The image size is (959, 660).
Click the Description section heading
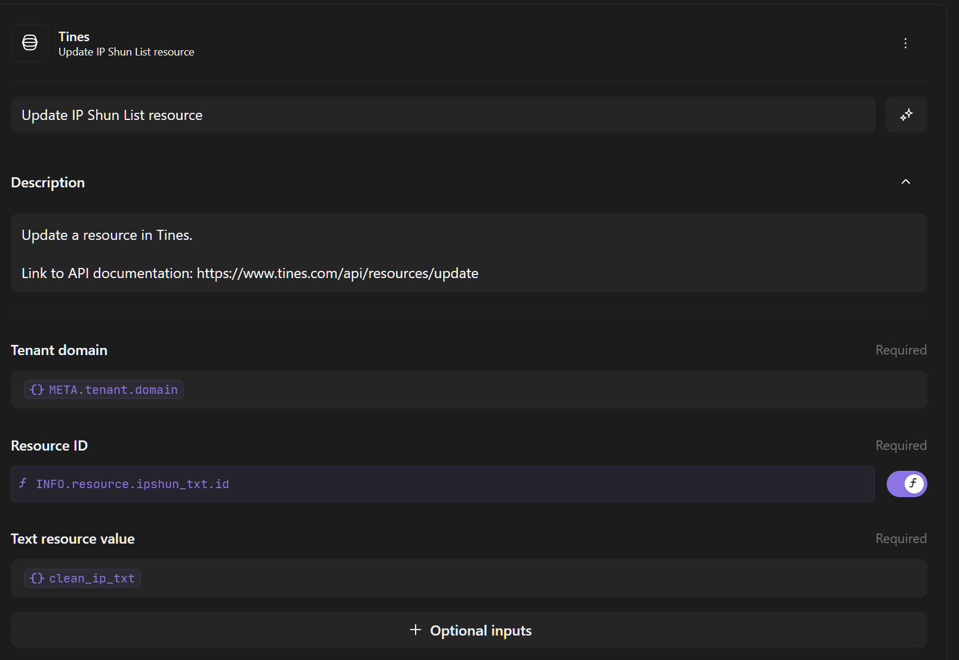click(x=48, y=183)
